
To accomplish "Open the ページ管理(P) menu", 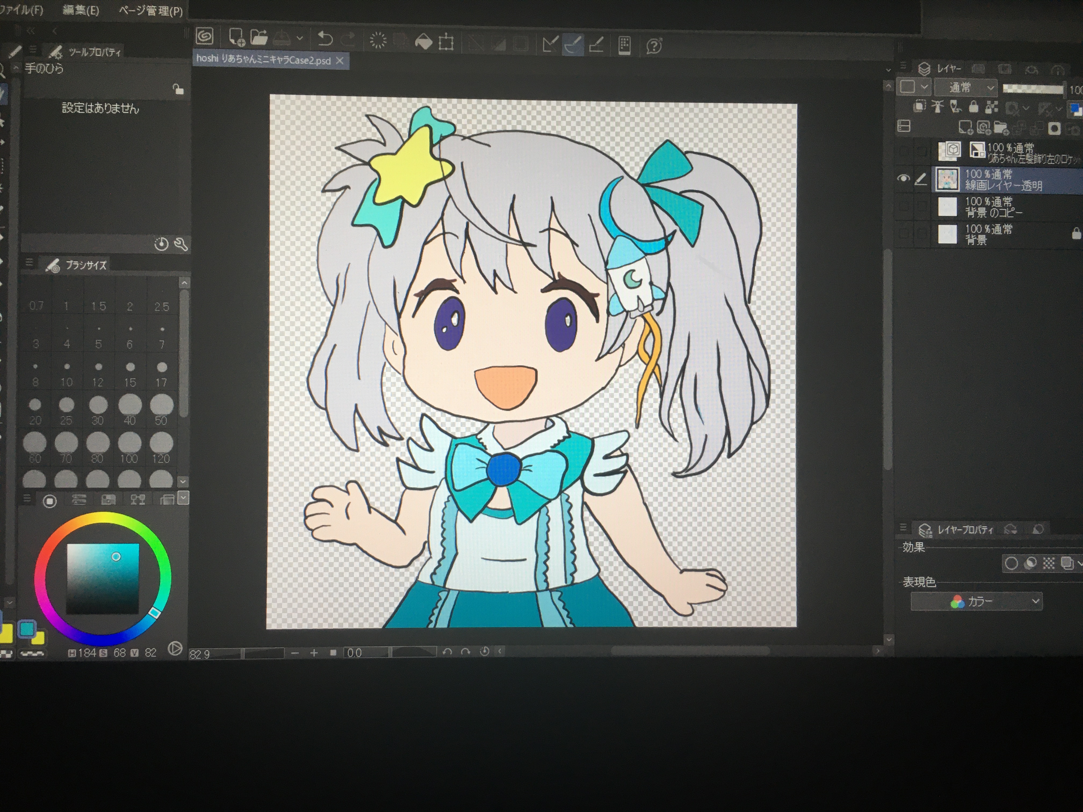I will pyautogui.click(x=150, y=11).
